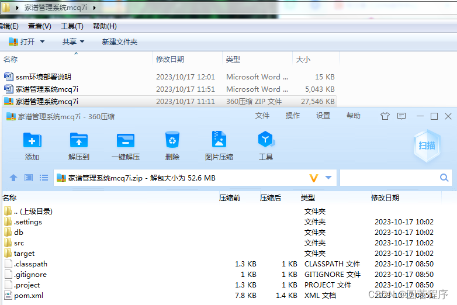Click the .classpath file icon
Screen dimensions: 457x305
(8, 264)
